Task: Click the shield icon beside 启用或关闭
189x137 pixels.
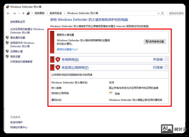Action: coord(7,43)
